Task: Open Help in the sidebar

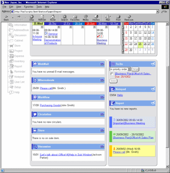Action: [x=14, y=92]
